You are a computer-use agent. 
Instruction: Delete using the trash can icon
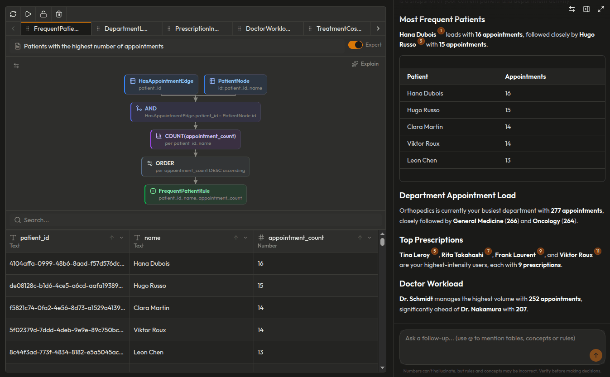tap(59, 14)
